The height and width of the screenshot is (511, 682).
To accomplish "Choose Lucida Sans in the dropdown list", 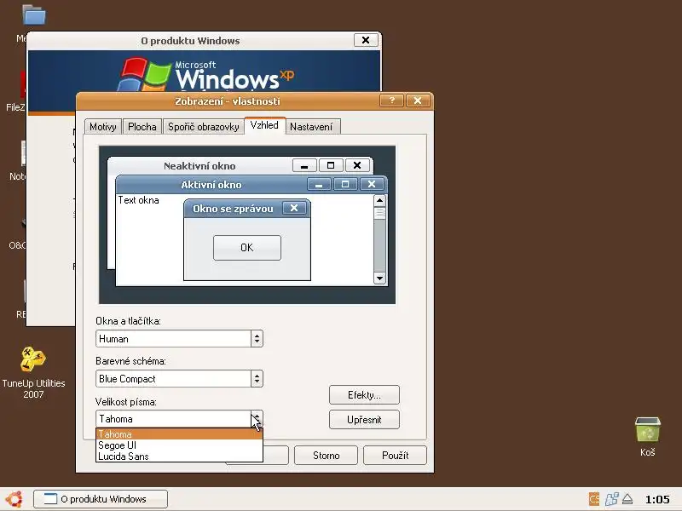I will pyautogui.click(x=179, y=456).
